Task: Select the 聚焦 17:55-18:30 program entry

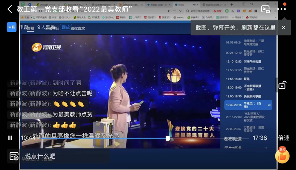Action: (x=248, y=79)
